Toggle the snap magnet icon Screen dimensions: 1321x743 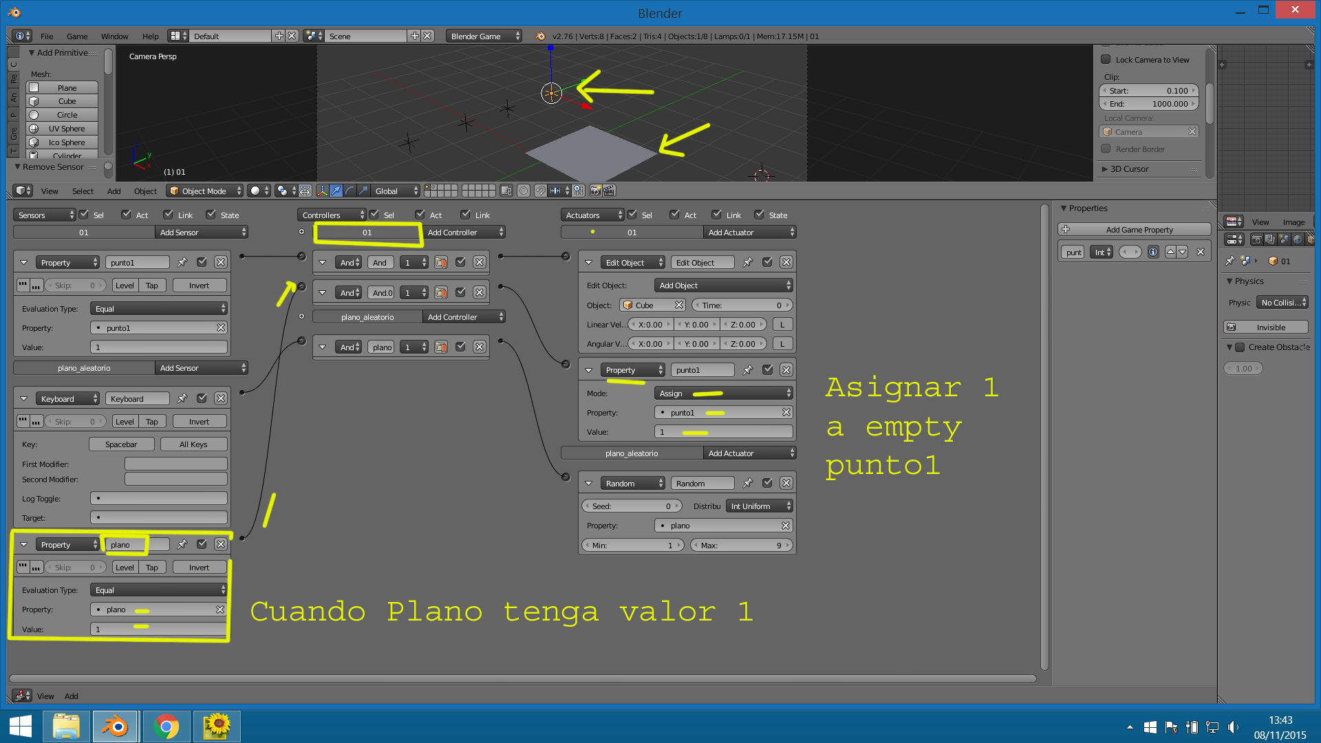coord(541,191)
